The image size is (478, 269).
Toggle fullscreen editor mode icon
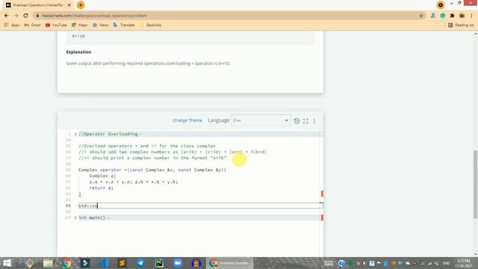(x=305, y=121)
